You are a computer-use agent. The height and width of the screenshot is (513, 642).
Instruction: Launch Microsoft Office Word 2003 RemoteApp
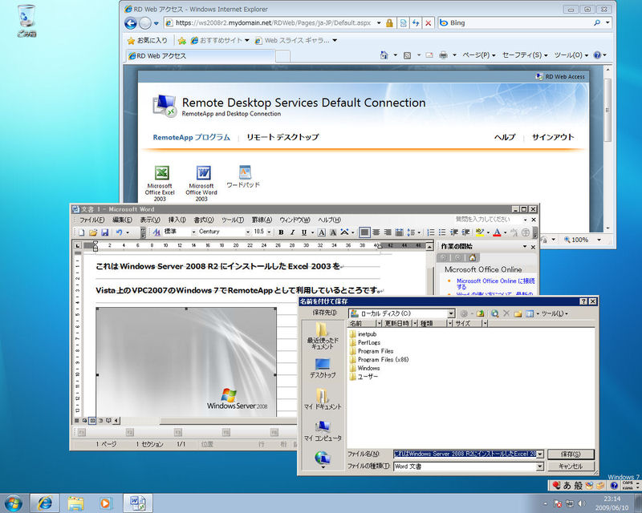(201, 183)
